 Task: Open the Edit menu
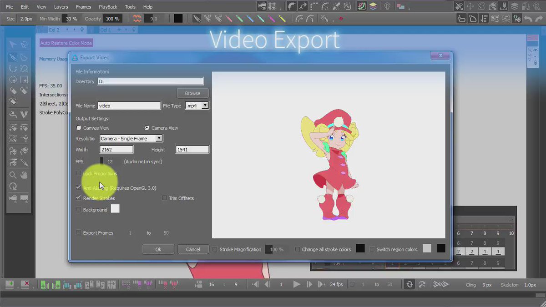pos(25,7)
